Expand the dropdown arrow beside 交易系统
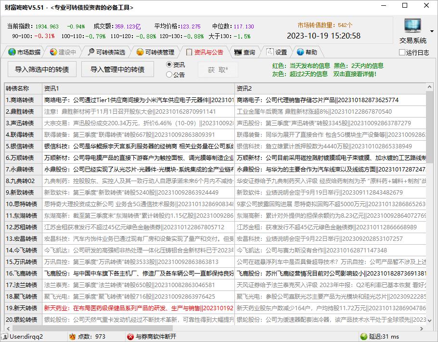This screenshot has width=438, height=342. pos(432,31)
